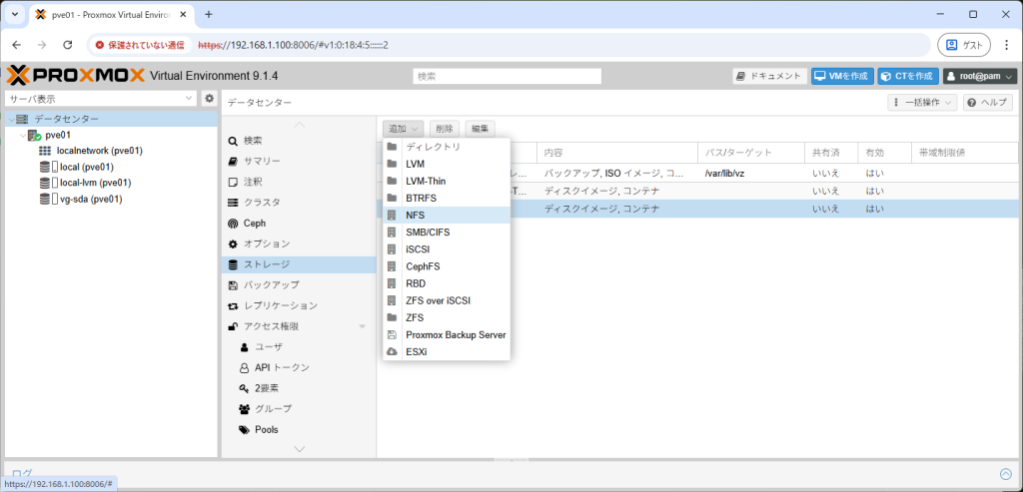Open オプション panel
Viewport: 1023px width, 492px height.
point(299,244)
